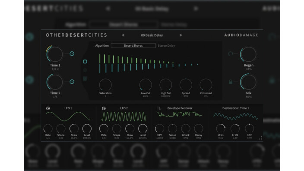Go to the next preset arrow
Viewport: 304px width, 171px height.
tap(180, 35)
